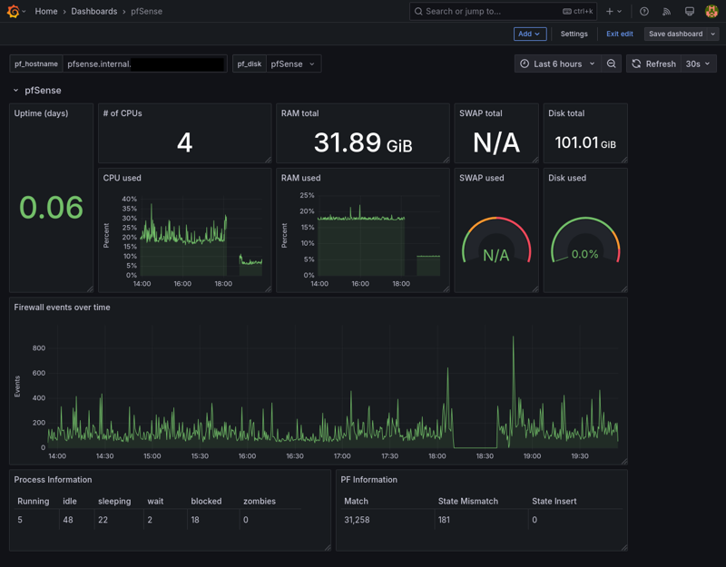Screen dimensions: 726x567
Task: Click the PF Information panel title
Action: [x=369, y=480]
